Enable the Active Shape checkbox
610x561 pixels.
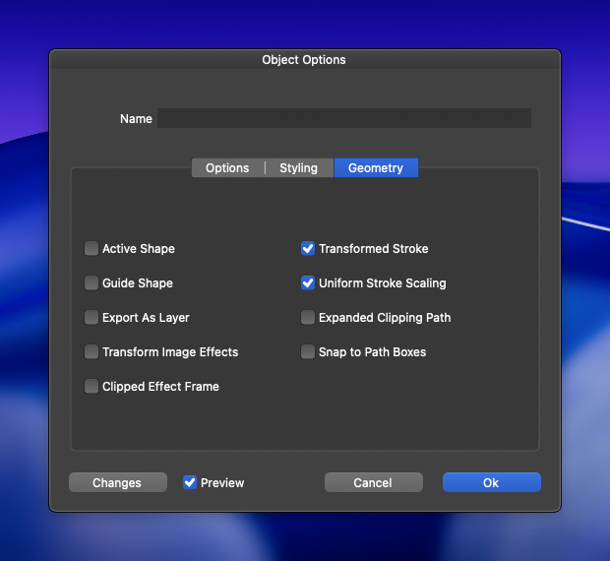pyautogui.click(x=91, y=249)
